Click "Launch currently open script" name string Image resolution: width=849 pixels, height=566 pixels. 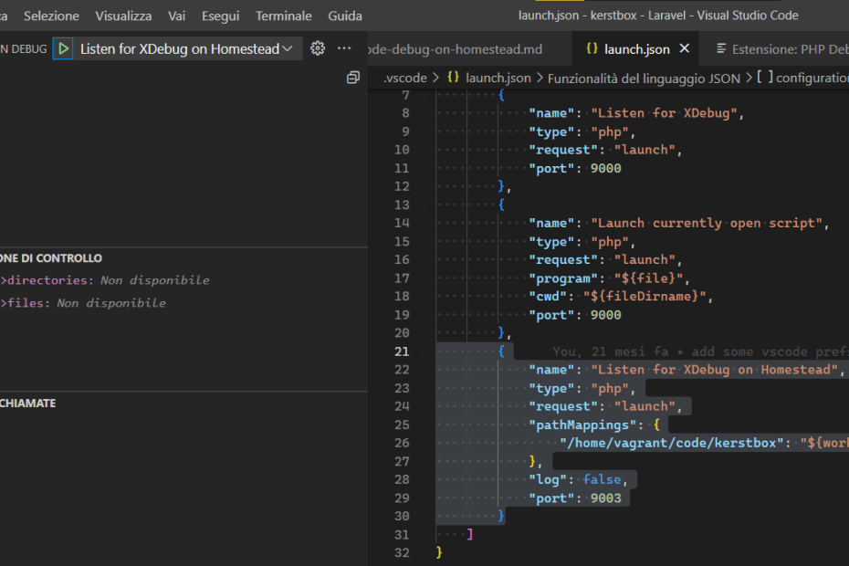[x=707, y=223]
